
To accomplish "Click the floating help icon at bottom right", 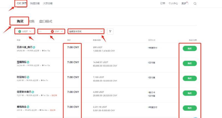I will [196, 117].
